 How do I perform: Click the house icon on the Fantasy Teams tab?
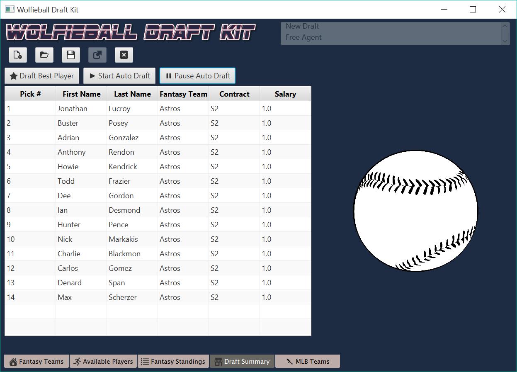point(14,361)
